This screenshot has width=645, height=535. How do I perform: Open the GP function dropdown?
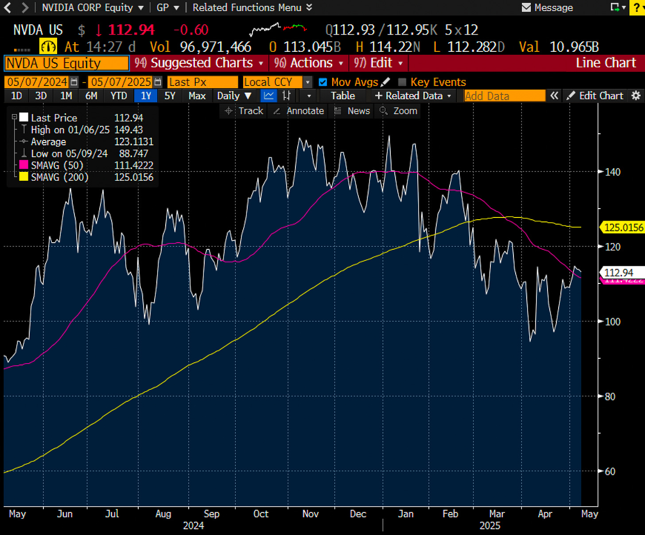coord(168,8)
